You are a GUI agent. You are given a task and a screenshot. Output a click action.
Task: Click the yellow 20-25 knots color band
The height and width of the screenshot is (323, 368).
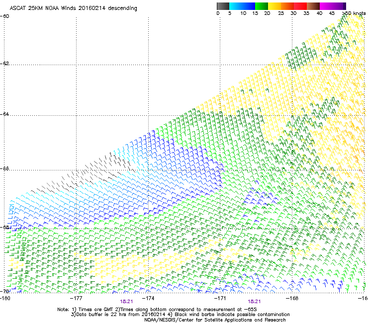(275, 6)
